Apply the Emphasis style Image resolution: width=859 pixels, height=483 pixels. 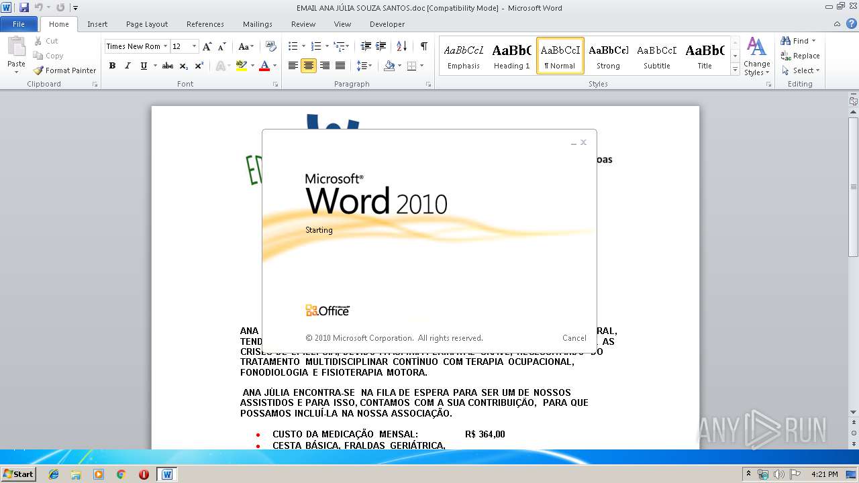(x=464, y=56)
